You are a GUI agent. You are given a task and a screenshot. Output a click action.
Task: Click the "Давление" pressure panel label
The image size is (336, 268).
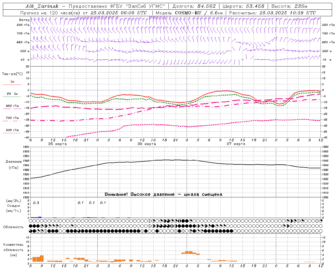(x=14, y=162)
